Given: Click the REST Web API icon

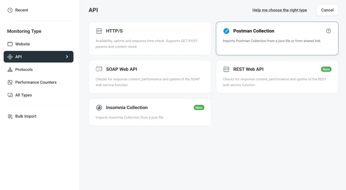Looking at the screenshot, I should 226,69.
